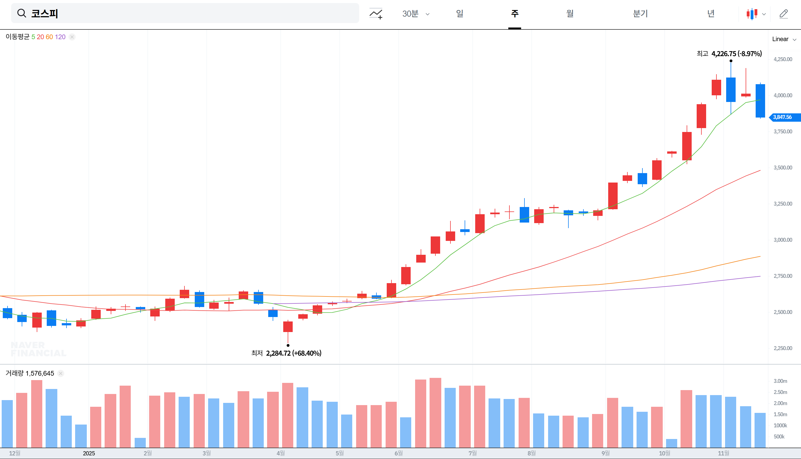The height and width of the screenshot is (459, 801).
Task: Click the 20-period moving average label
Action: tap(40, 37)
